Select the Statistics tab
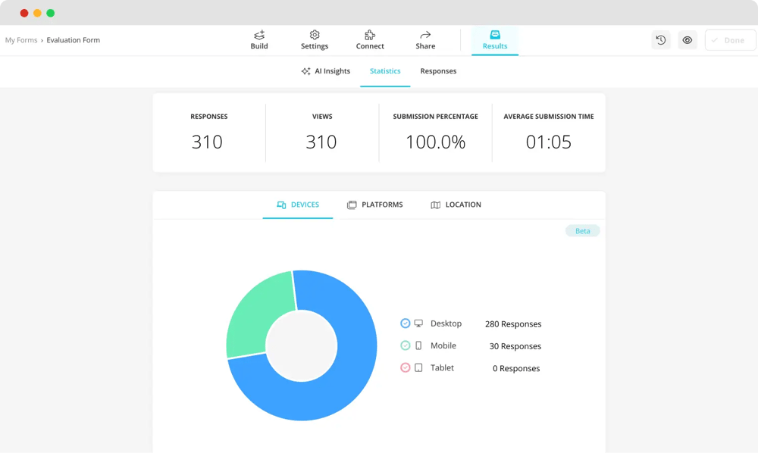Image resolution: width=758 pixels, height=453 pixels. (x=385, y=71)
